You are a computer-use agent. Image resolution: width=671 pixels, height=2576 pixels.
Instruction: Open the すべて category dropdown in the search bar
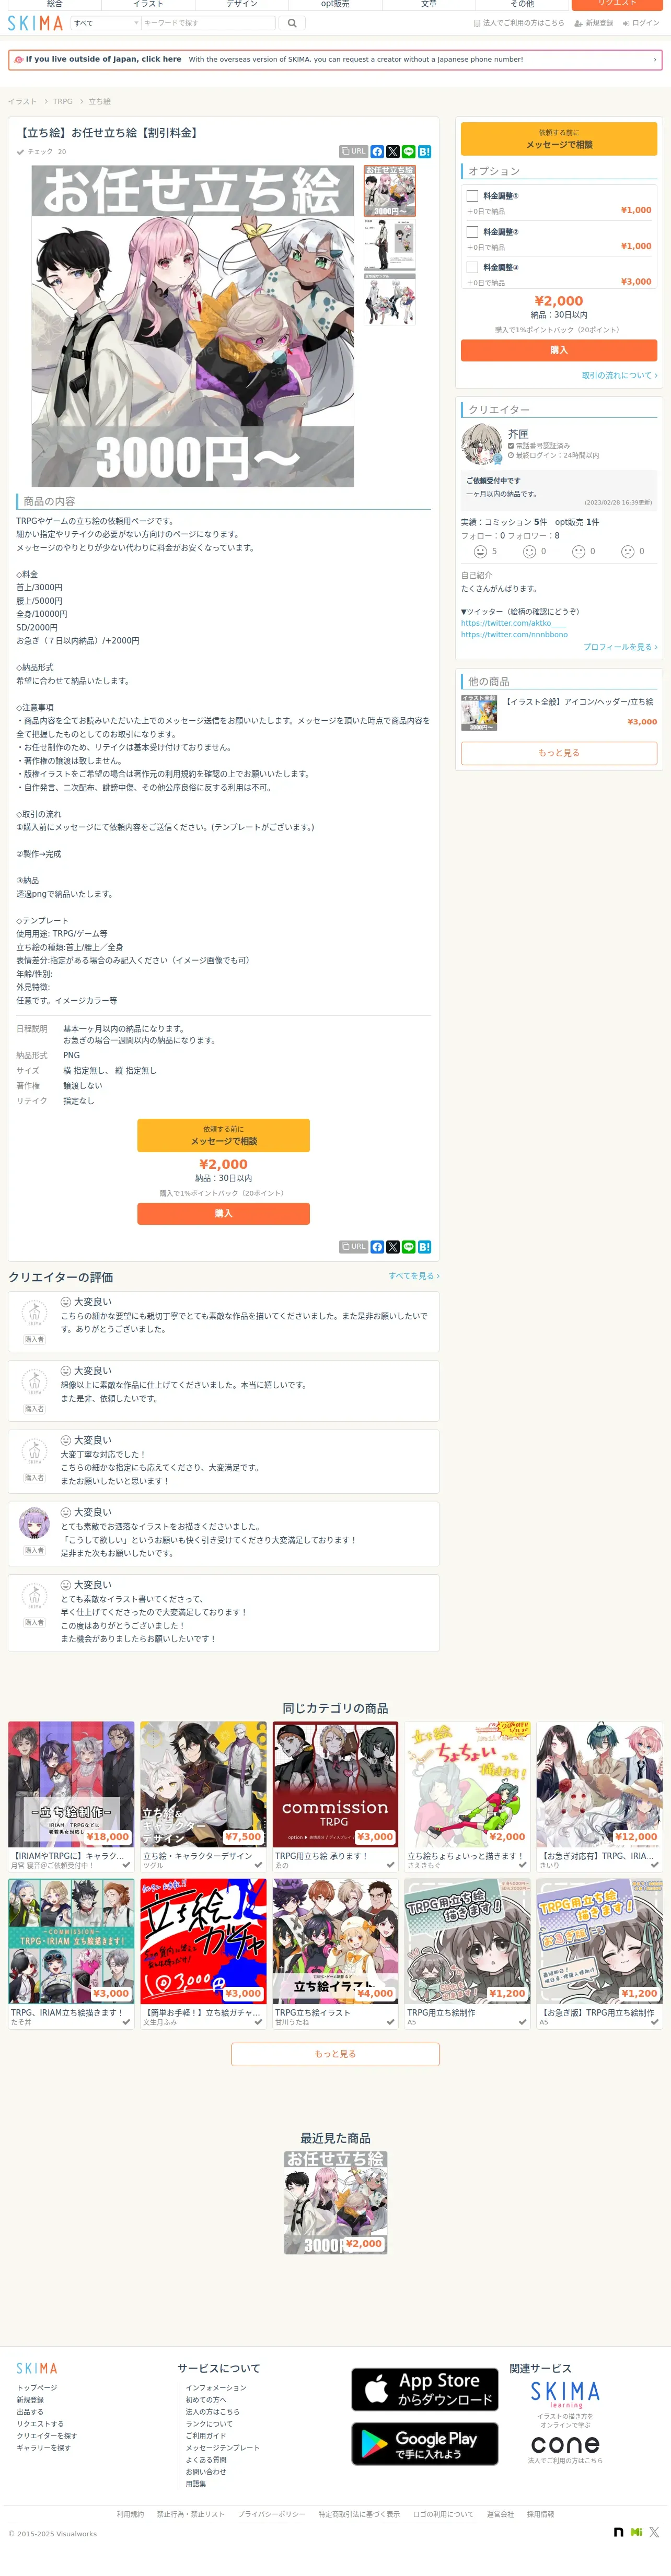click(x=105, y=23)
